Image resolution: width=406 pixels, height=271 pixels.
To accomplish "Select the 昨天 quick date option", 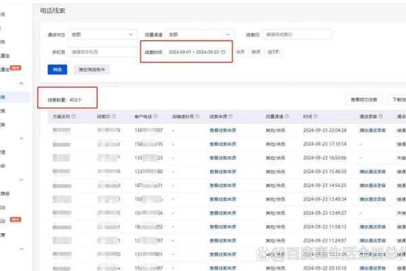I will pyautogui.click(x=256, y=52).
